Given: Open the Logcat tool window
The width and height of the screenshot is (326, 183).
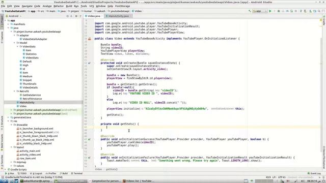Looking at the screenshot, I should [36, 173].
